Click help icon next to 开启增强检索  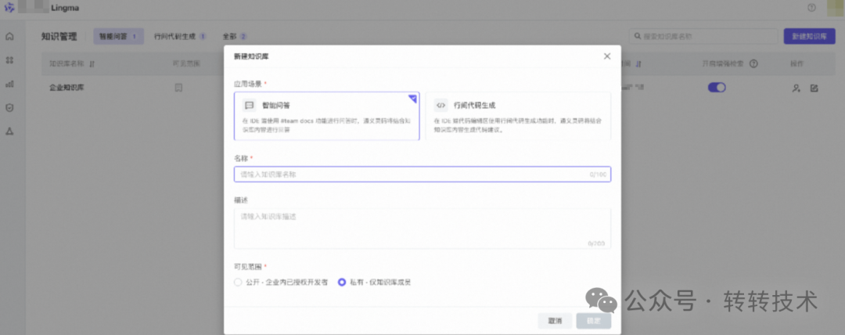click(x=753, y=63)
